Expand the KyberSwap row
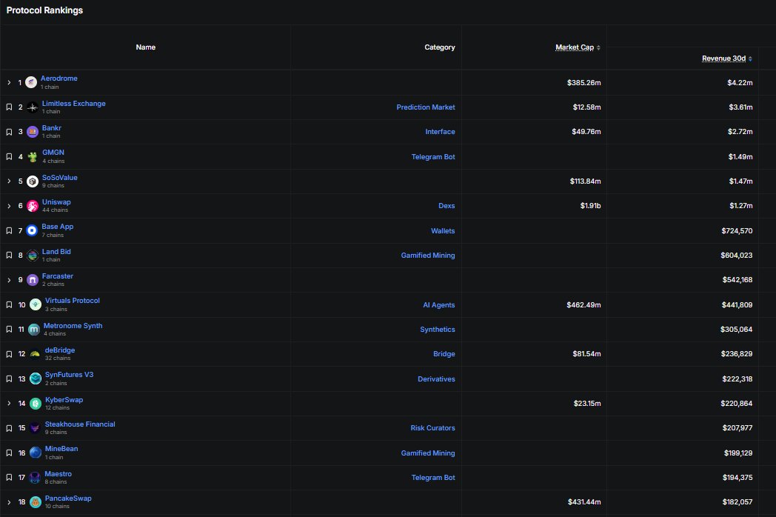 pos(9,404)
